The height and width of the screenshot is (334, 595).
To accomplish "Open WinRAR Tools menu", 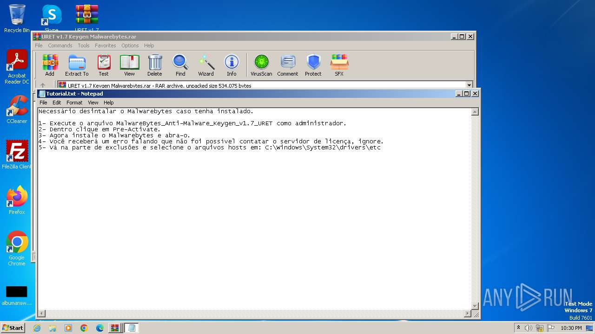I will (84, 45).
